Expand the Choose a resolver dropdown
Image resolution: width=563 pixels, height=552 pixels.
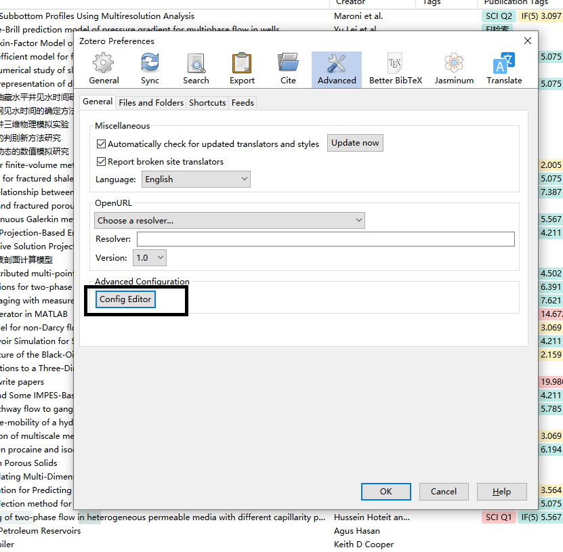pos(230,220)
